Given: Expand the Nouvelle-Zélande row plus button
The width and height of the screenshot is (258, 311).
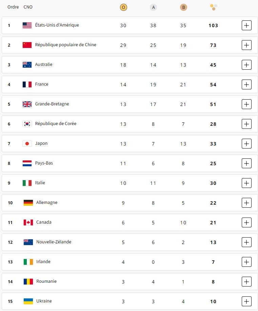Looking at the screenshot, I should pos(246,242).
